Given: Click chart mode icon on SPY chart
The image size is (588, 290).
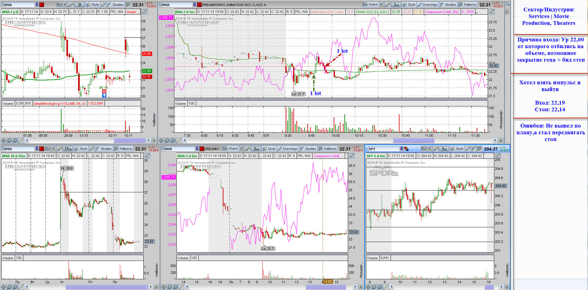Looking at the screenshot, I should [498, 156].
